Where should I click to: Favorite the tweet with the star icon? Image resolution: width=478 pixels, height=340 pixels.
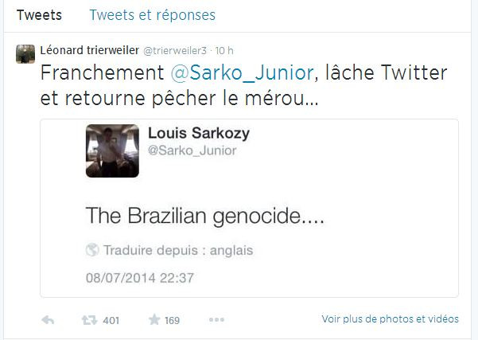(x=154, y=319)
